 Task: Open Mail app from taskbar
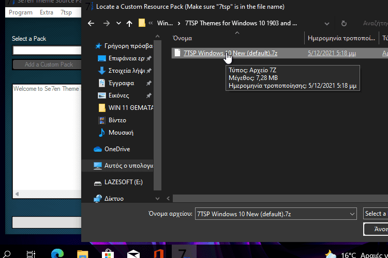[x=133, y=254]
